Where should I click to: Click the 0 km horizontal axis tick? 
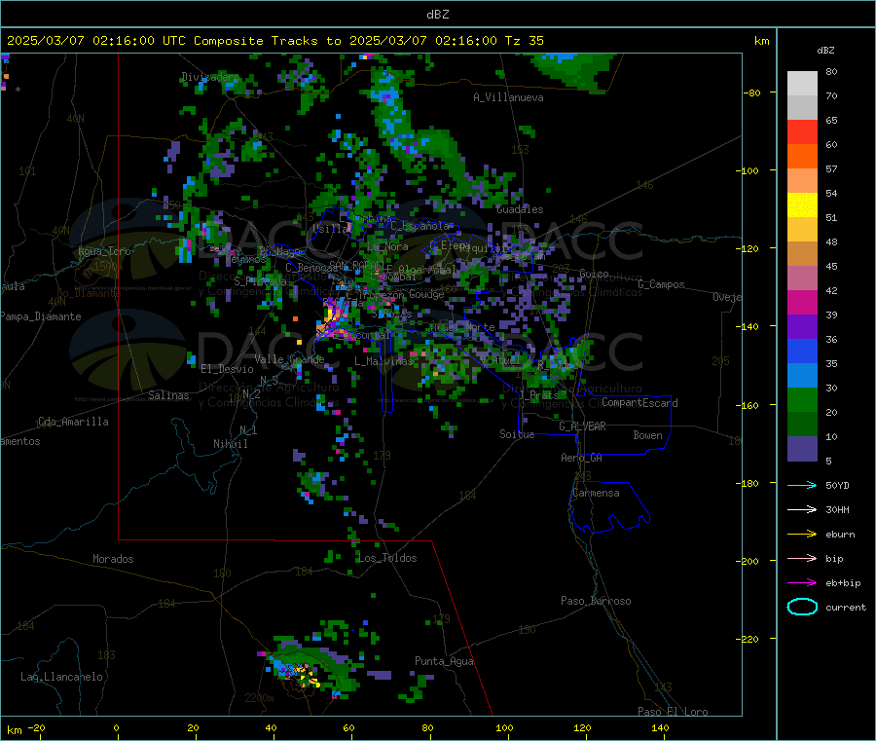point(116,727)
